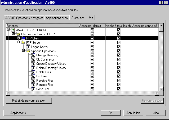This screenshot has height=120, width=169.
Task: Collapse the File Transfer Protocol (FTP) node
Action: point(13,33)
